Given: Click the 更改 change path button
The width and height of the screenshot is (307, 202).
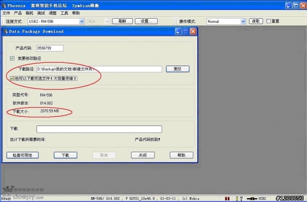Looking at the screenshot, I should tap(177, 69).
